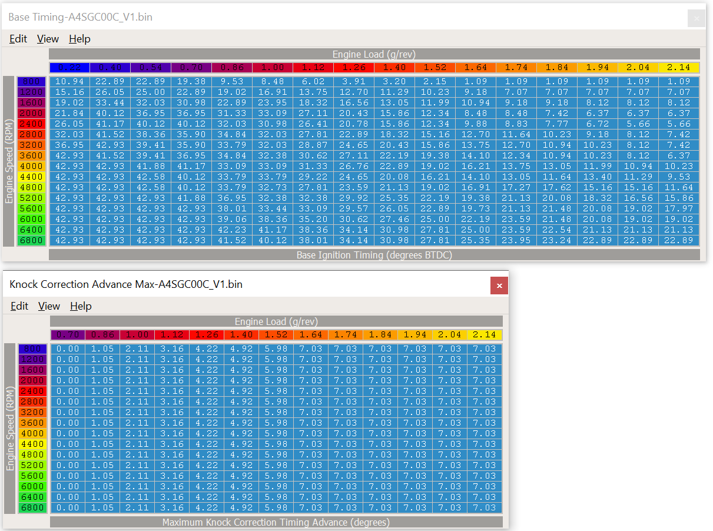Open Help menu in Knock Correction window
The height and width of the screenshot is (531, 713).
[x=81, y=306]
